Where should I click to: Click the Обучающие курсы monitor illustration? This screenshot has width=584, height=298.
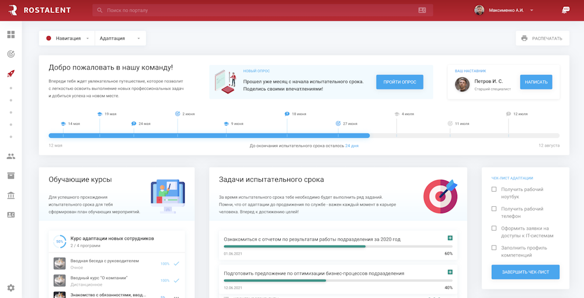[x=168, y=196]
